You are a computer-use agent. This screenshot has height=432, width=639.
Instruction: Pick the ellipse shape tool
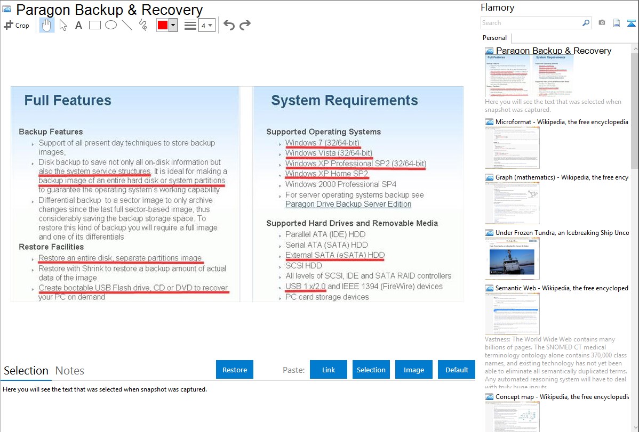point(111,25)
